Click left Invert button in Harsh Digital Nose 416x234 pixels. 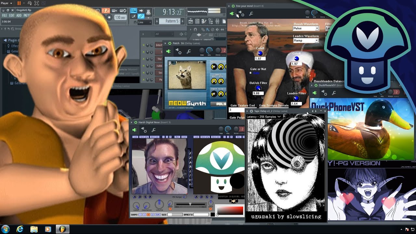[x=184, y=137]
